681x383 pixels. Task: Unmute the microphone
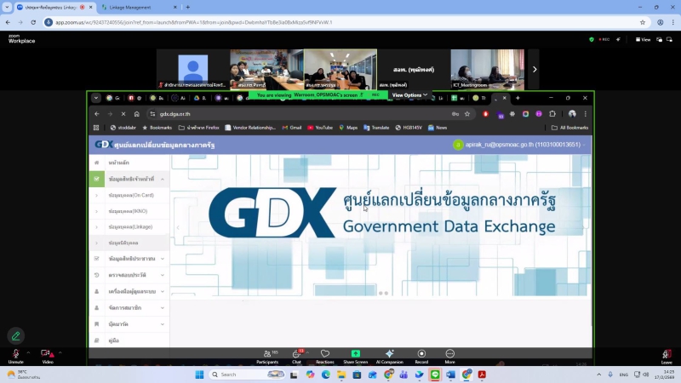(x=15, y=355)
